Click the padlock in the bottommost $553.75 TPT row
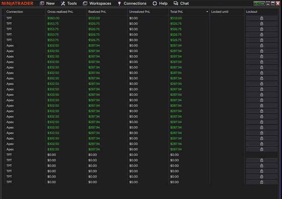This screenshot has width=282, height=199. [262, 40]
